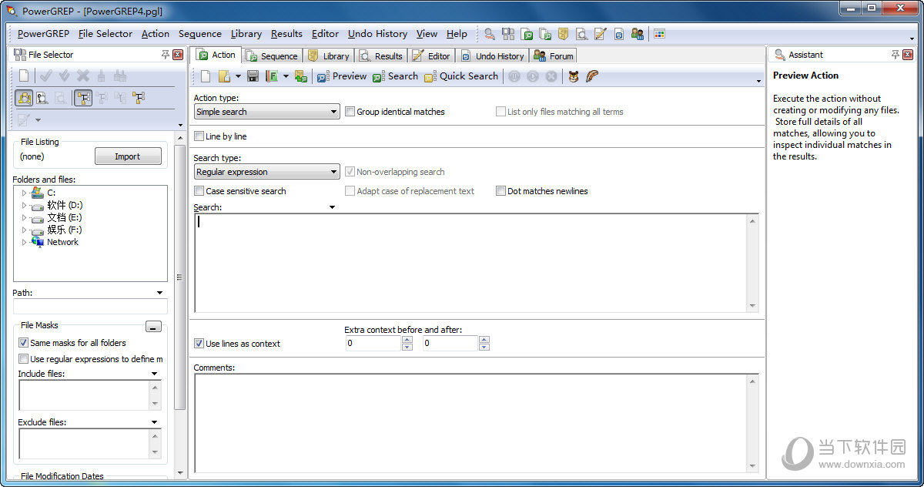Toggle Same masks for all folders
The width and height of the screenshot is (924, 487).
23,343
